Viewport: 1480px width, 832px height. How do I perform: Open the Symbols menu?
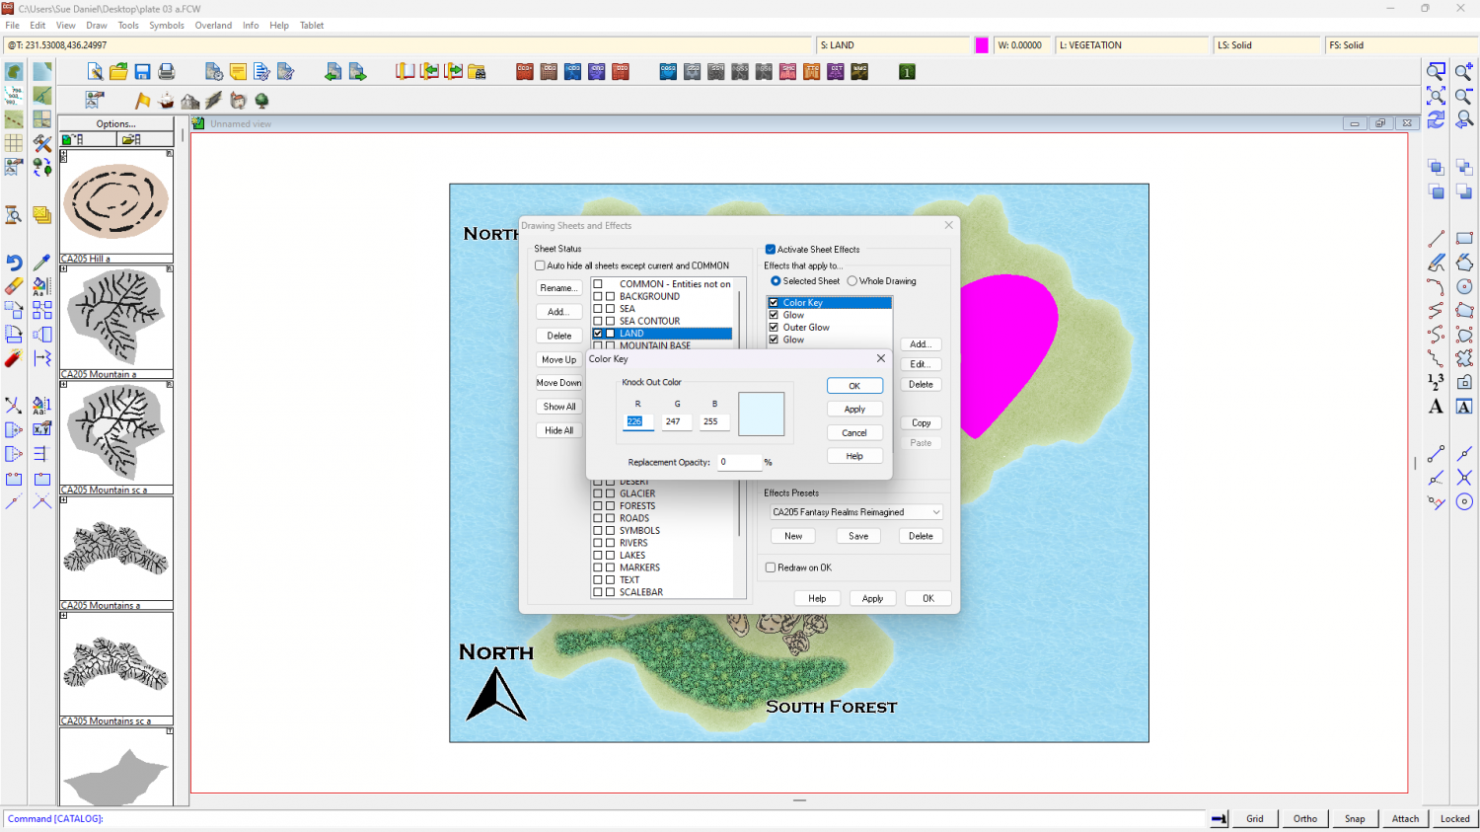point(167,26)
